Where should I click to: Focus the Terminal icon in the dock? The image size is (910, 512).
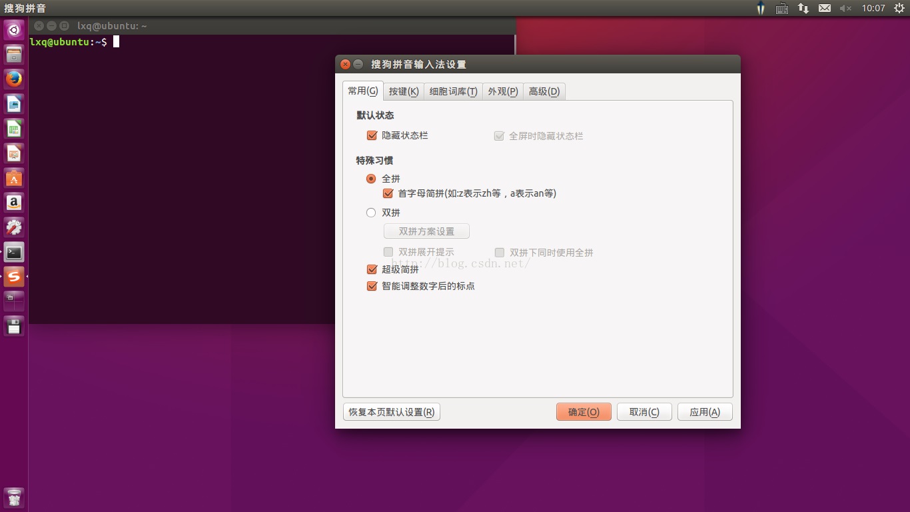pos(14,252)
